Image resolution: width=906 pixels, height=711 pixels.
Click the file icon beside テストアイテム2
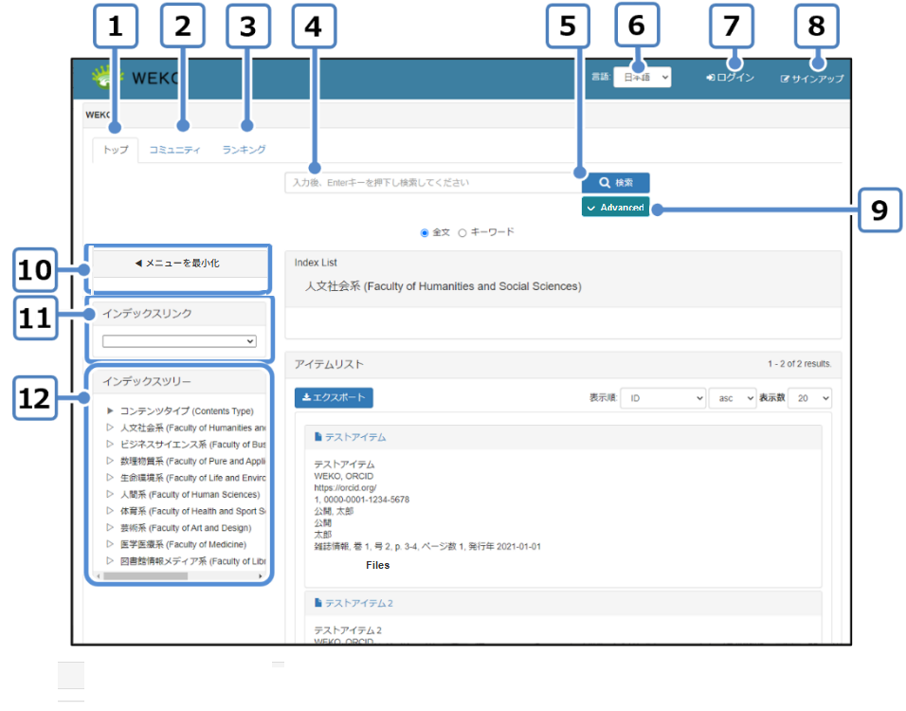point(318,603)
